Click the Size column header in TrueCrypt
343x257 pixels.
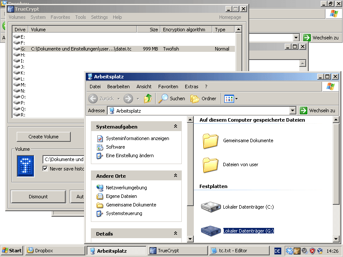[149, 30]
